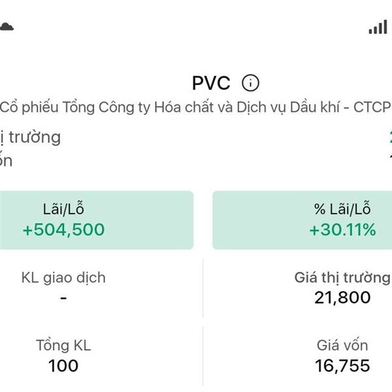Tap the signal strength bars icon
The height and width of the screenshot is (392, 392).
click(378, 27)
